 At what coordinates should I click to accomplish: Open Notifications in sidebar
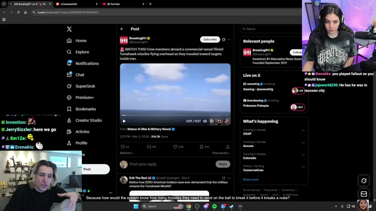coord(83,63)
